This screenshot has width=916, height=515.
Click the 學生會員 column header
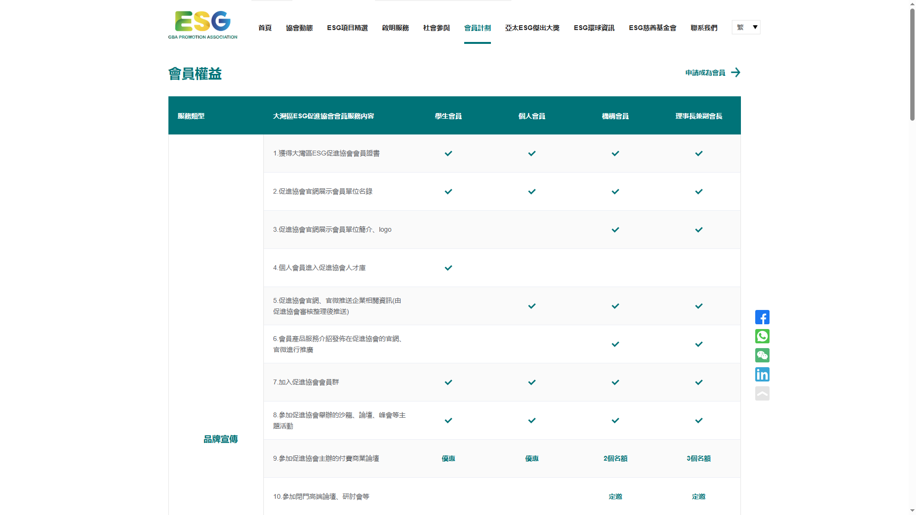(448, 116)
